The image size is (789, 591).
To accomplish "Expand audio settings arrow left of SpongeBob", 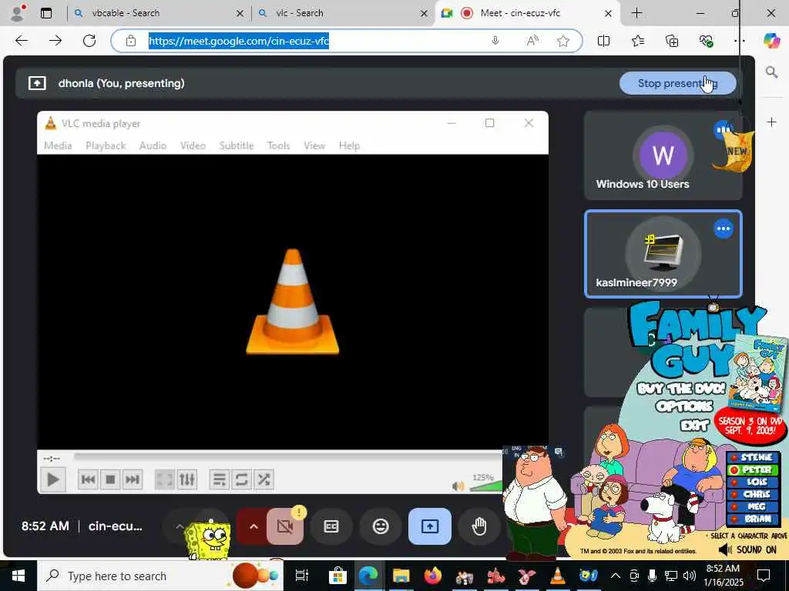I will click(x=179, y=526).
